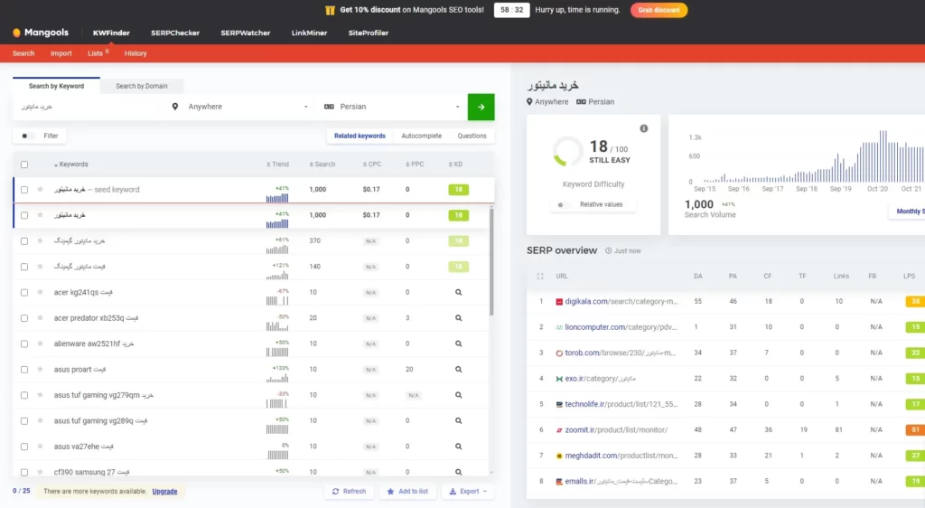The height and width of the screenshot is (508, 925).
Task: Switch to Search by Domain tab
Action: coord(142,86)
